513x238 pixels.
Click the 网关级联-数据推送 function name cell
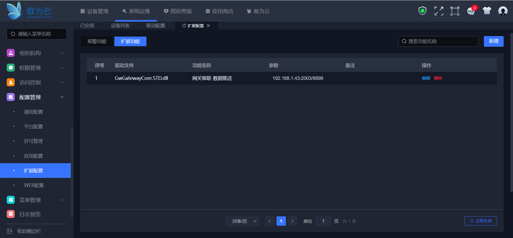(x=212, y=78)
